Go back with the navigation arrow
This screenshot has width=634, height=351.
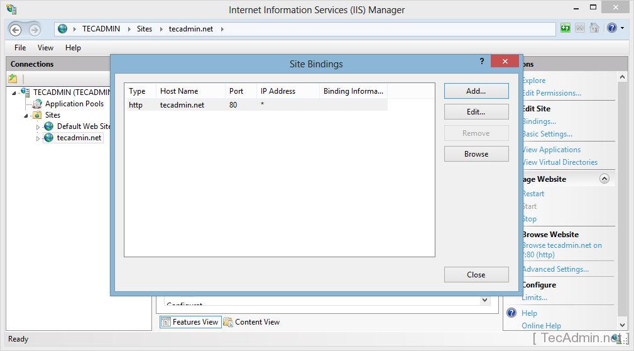[15, 30]
